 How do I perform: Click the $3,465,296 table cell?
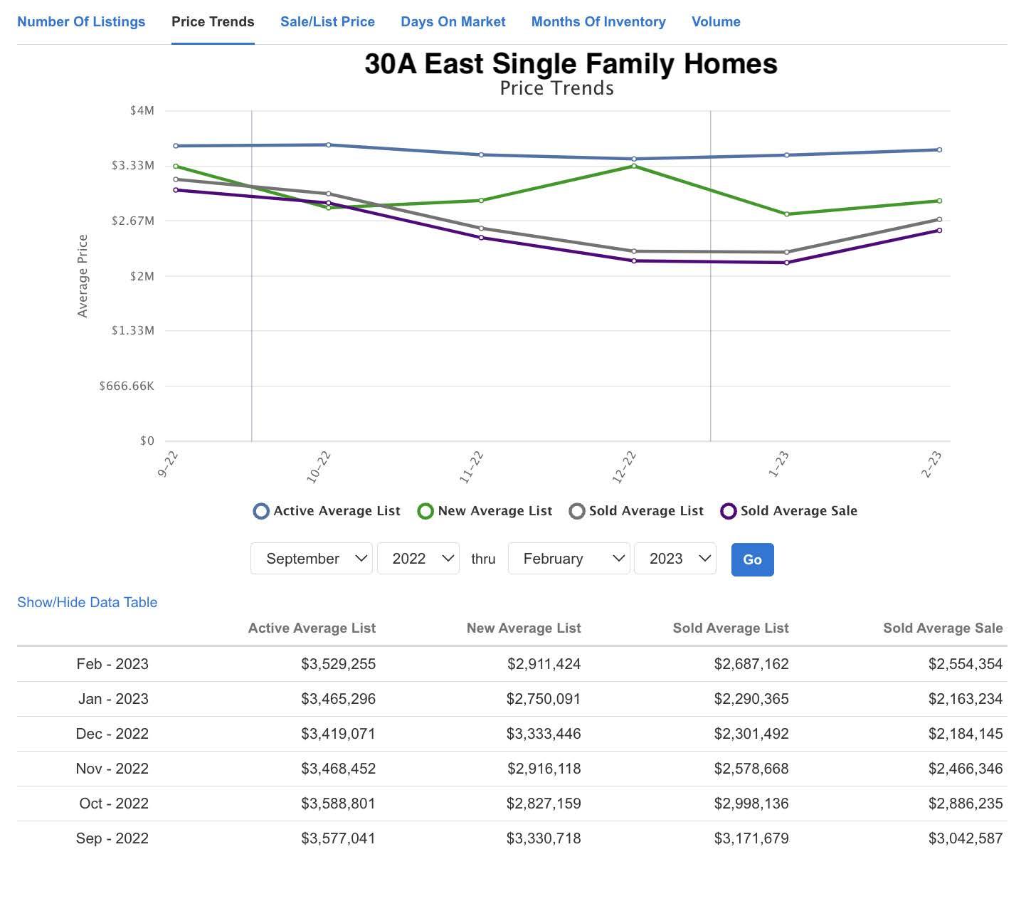click(x=338, y=699)
